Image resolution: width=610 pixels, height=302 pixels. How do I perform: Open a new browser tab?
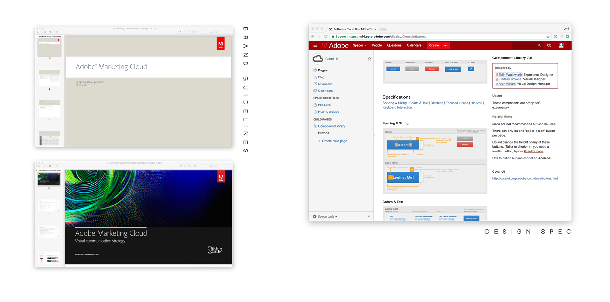click(383, 29)
